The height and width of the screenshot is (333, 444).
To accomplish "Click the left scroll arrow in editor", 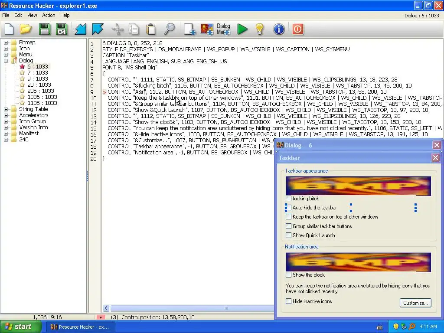I will point(106,308).
